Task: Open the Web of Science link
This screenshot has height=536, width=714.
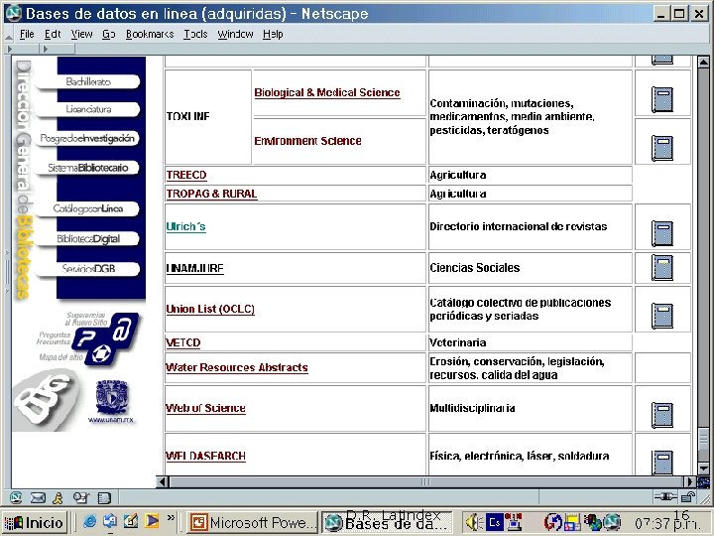Action: click(x=206, y=408)
